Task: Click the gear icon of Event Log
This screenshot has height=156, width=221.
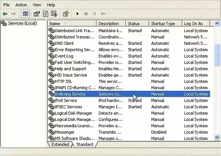Action: pyautogui.click(x=51, y=56)
